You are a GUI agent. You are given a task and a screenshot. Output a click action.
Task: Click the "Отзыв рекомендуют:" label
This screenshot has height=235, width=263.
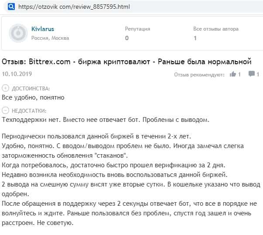(199, 75)
